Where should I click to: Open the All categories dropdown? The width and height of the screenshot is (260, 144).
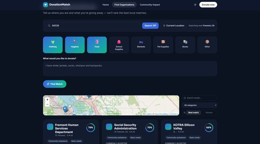[x=199, y=105]
